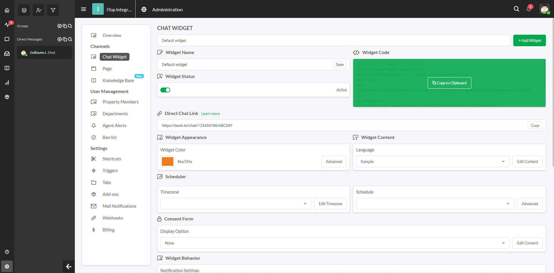Go to Knowledge Base menu item
The image size is (554, 273).
pos(118,81)
